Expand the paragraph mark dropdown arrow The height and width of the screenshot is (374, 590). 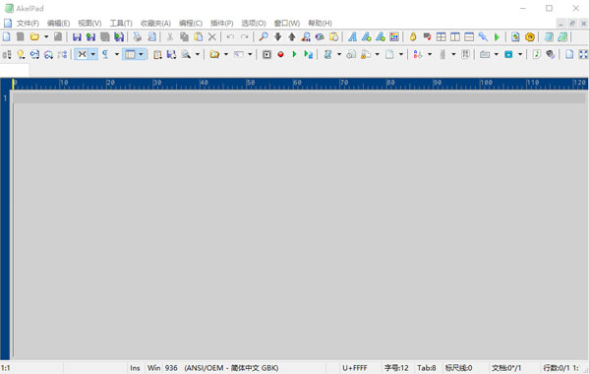coord(117,54)
